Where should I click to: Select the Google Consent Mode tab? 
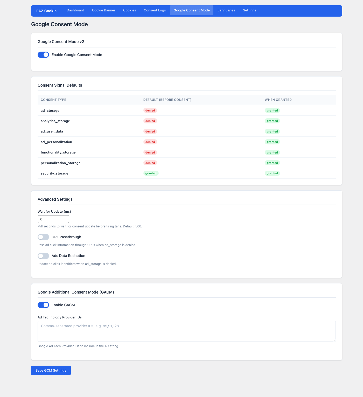tap(192, 10)
